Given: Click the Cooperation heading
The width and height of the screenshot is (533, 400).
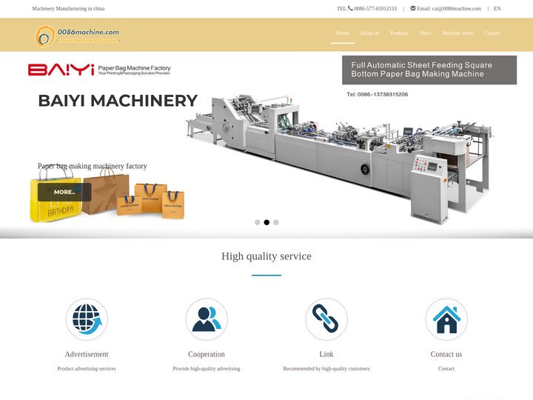Looking at the screenshot, I should pos(207,354).
